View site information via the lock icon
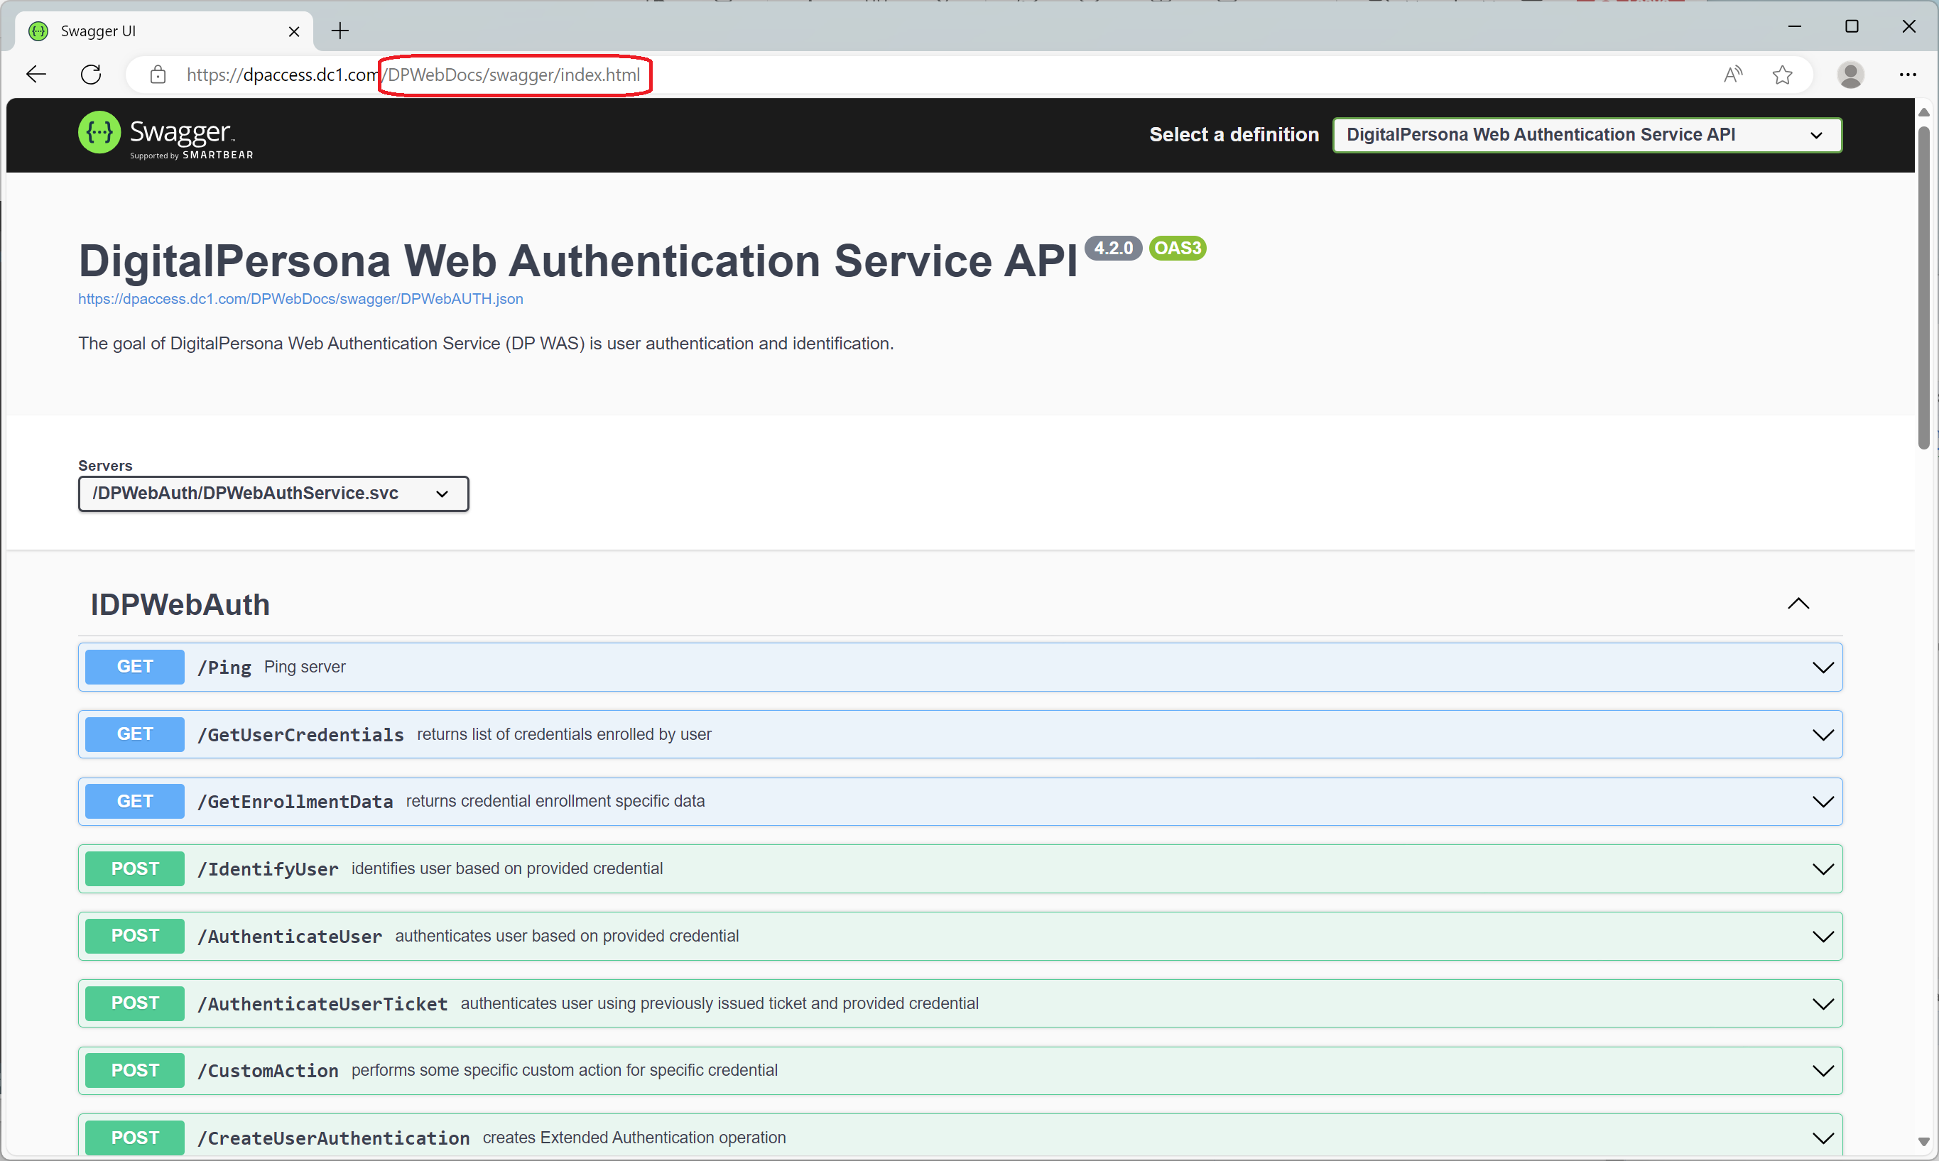1939x1161 pixels. click(x=158, y=75)
